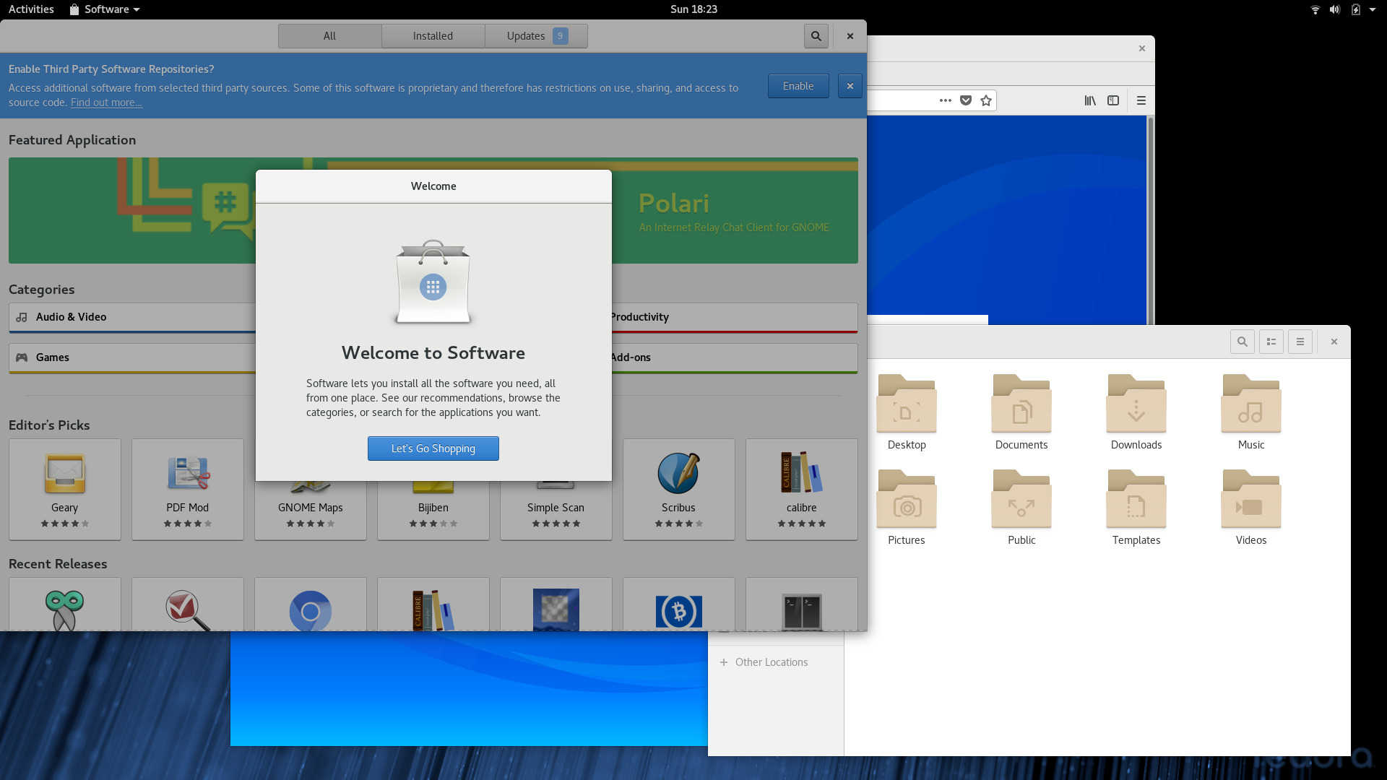Open the Public folder in Files
The image size is (1387, 780).
pyautogui.click(x=1021, y=508)
